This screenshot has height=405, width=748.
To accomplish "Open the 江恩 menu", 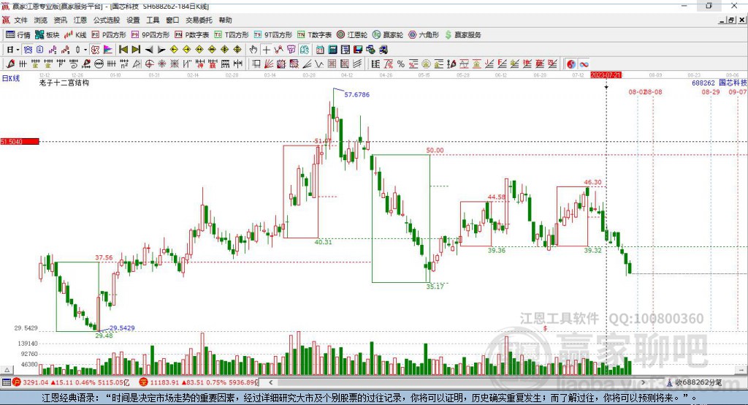I will (80, 20).
